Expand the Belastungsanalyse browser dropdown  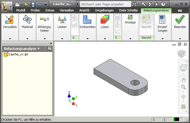pyautogui.click(x=39, y=49)
